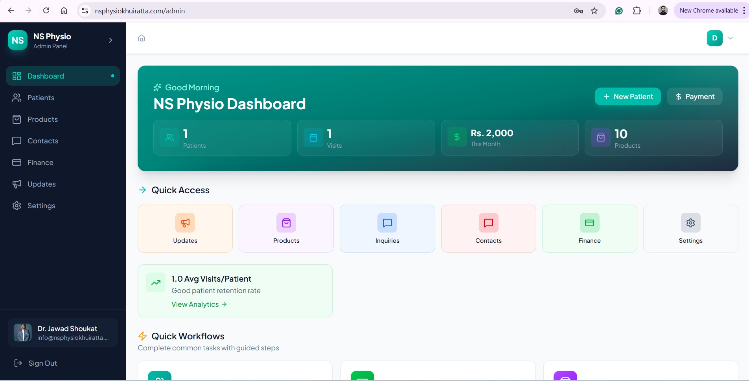
Task: Expand the NS Physio sidebar chevron
Action: 110,40
